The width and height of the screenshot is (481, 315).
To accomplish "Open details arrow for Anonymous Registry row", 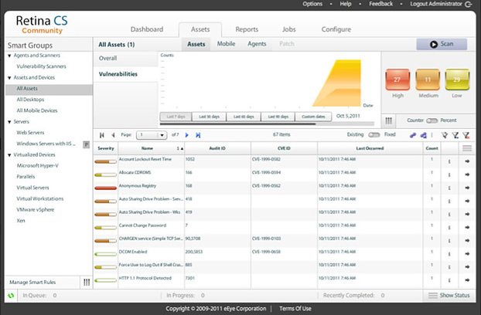I will [467, 188].
